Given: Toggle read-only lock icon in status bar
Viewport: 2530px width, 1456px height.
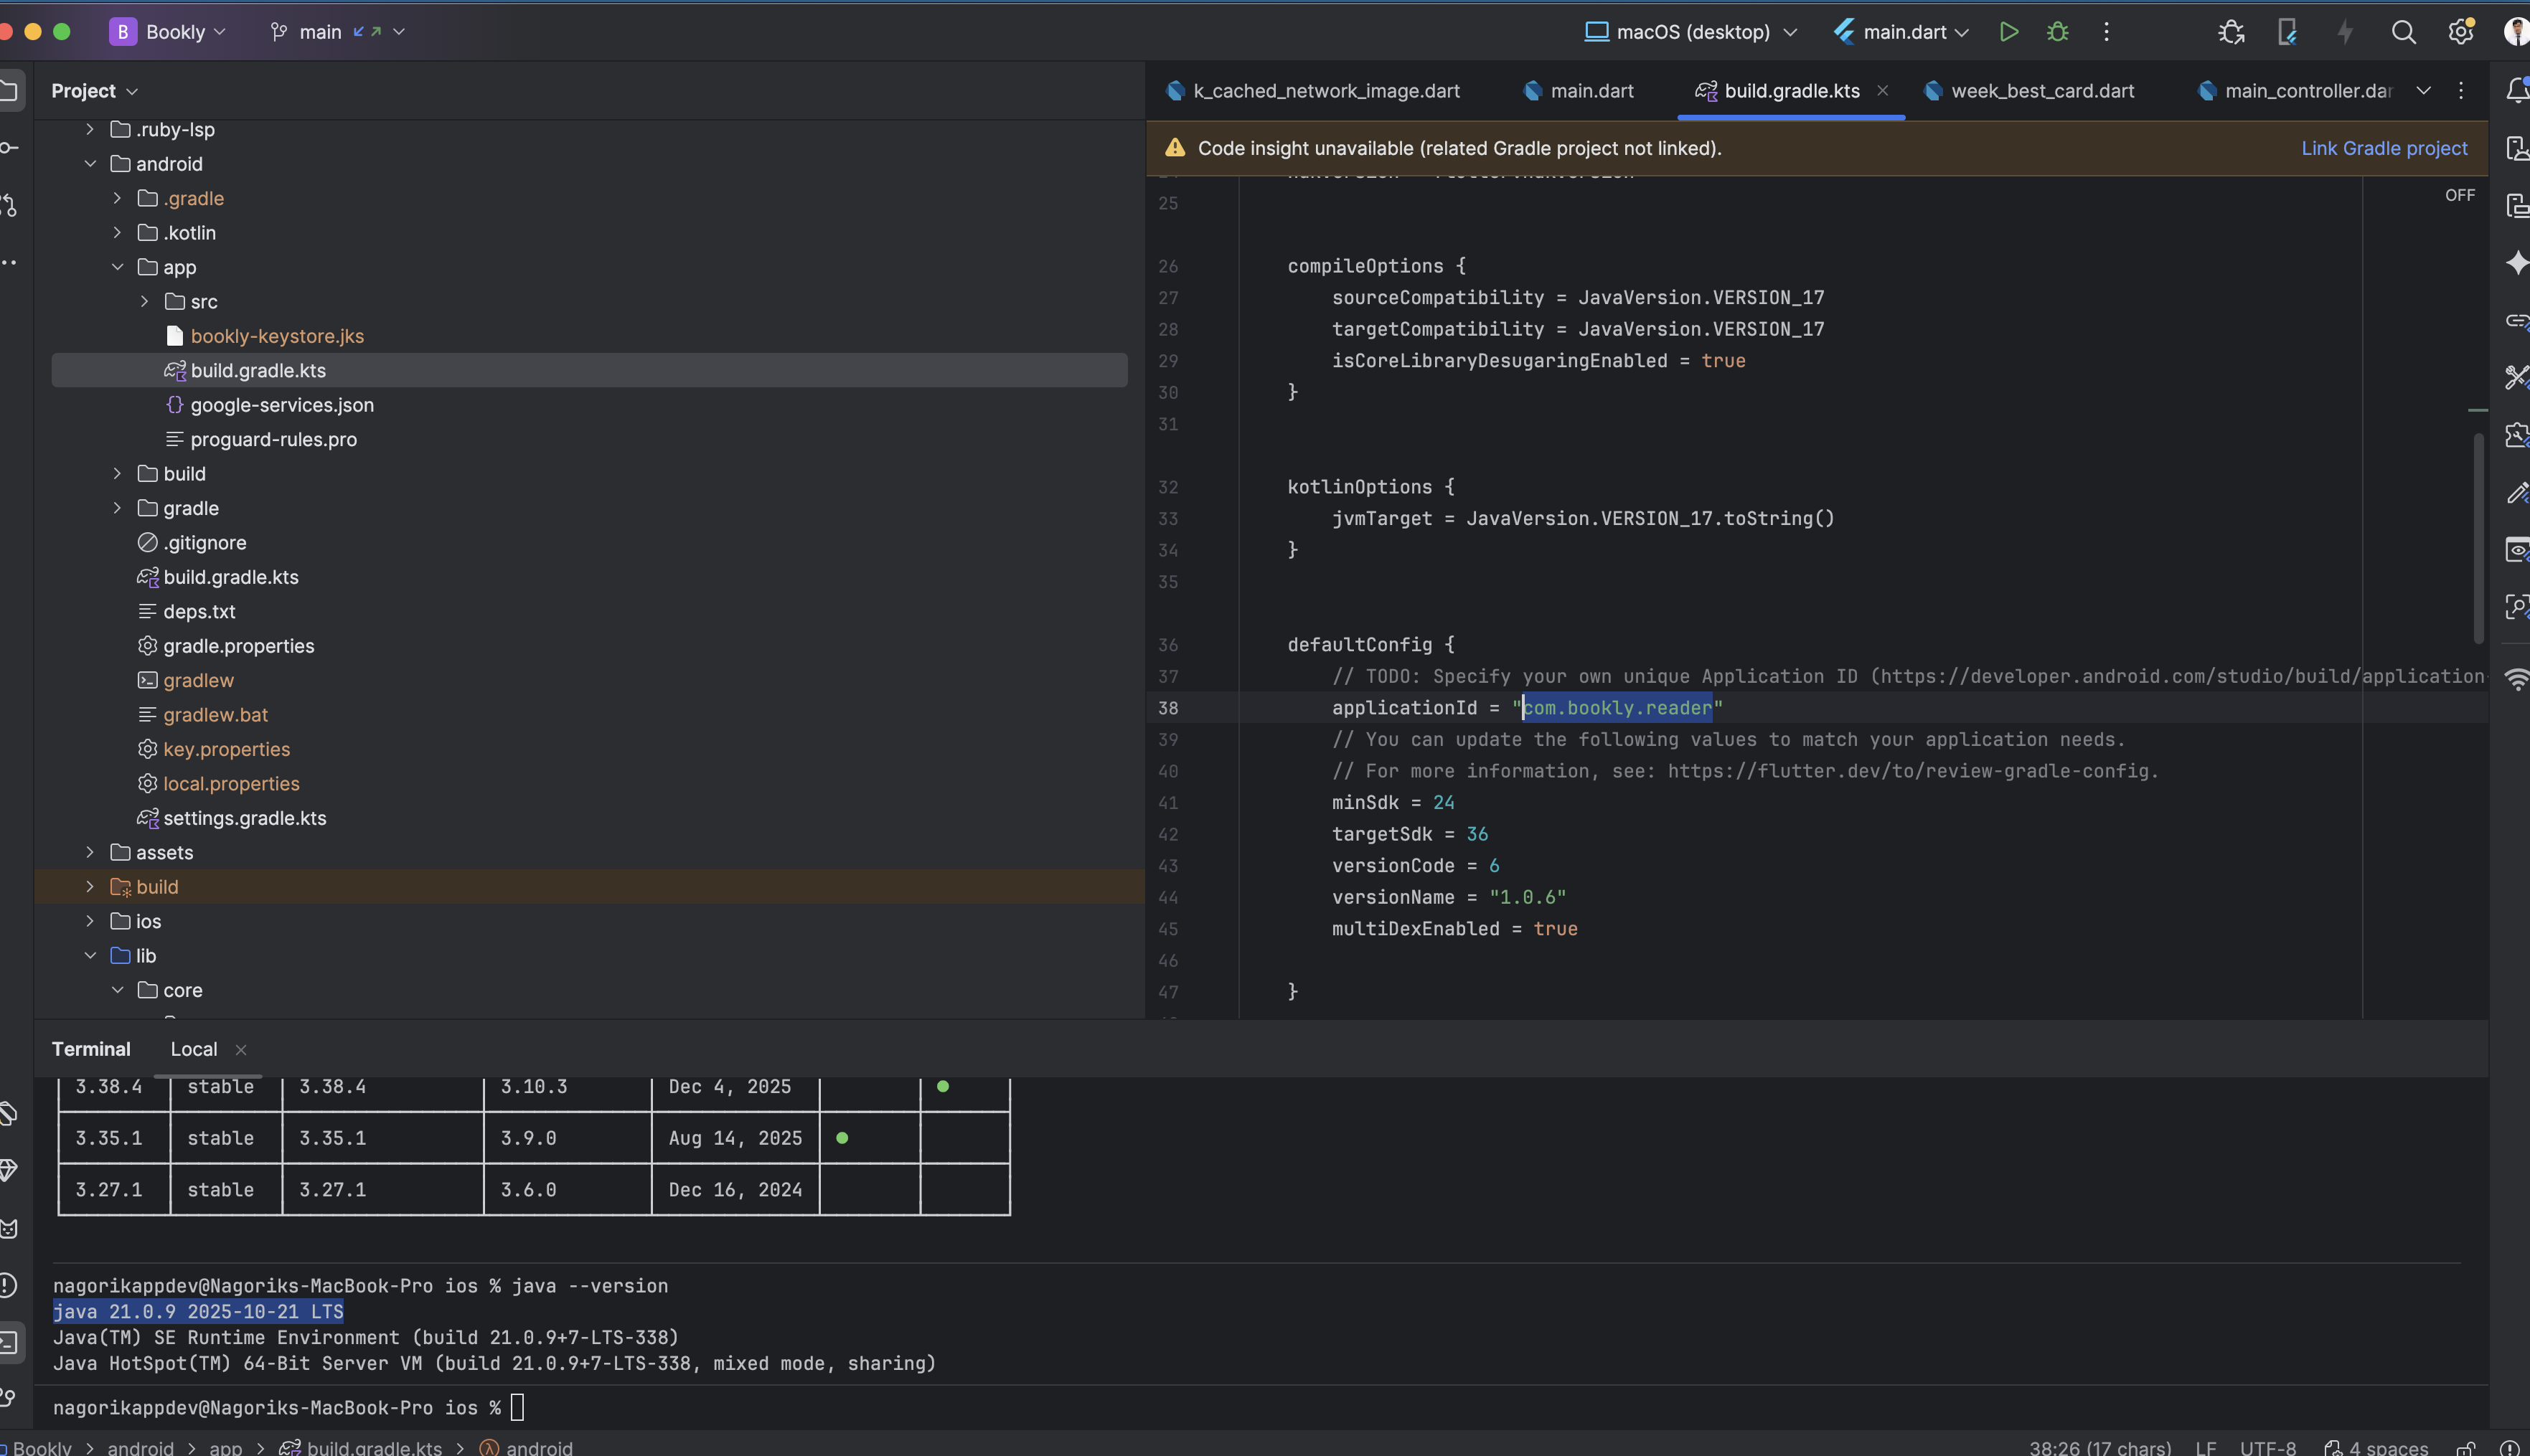Looking at the screenshot, I should (2465, 1448).
